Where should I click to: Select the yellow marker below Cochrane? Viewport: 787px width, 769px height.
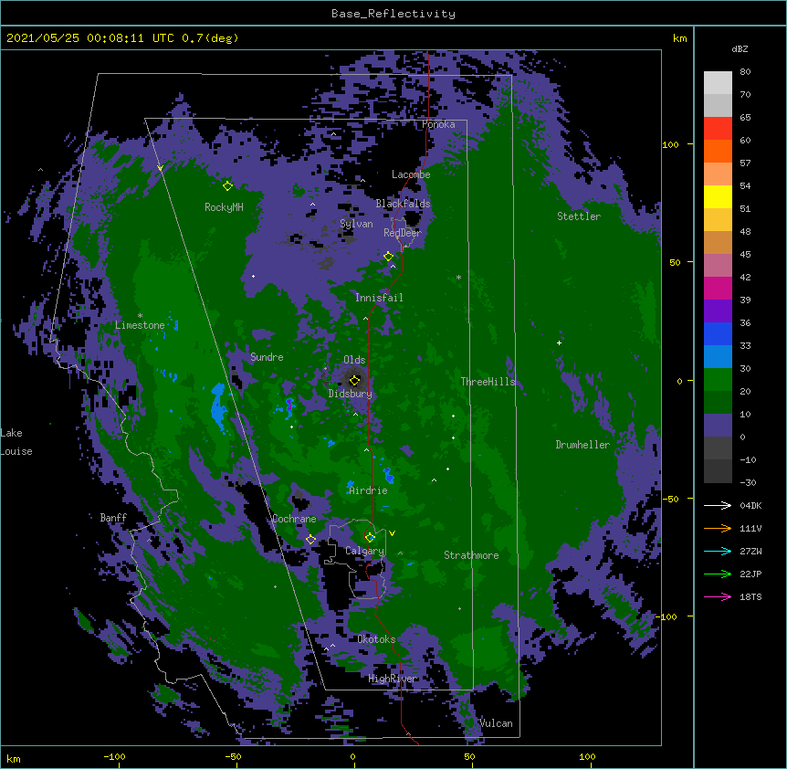coord(310,539)
